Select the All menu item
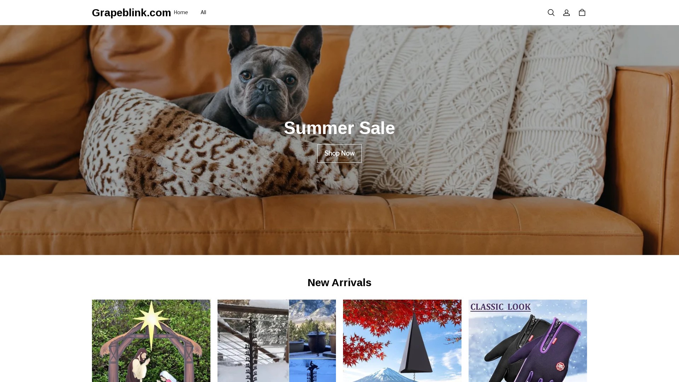679x382 pixels. (x=203, y=12)
